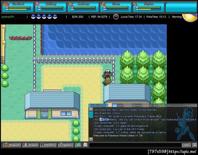This screenshot has width=198, height=155.
Task: Click the Morning label
Action: [x=177, y=17]
